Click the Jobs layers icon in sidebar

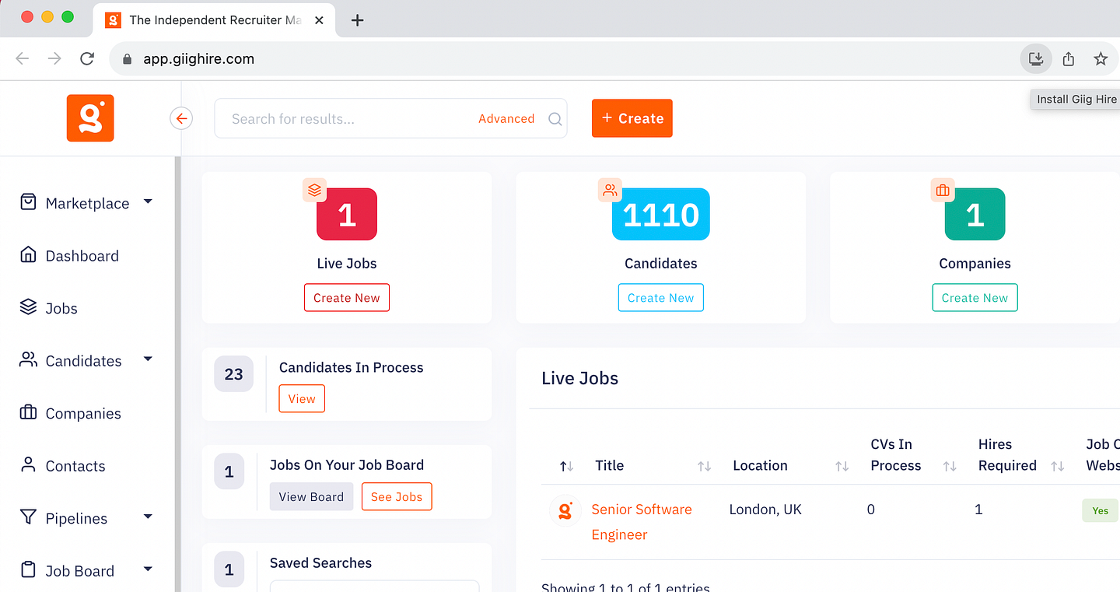point(28,307)
